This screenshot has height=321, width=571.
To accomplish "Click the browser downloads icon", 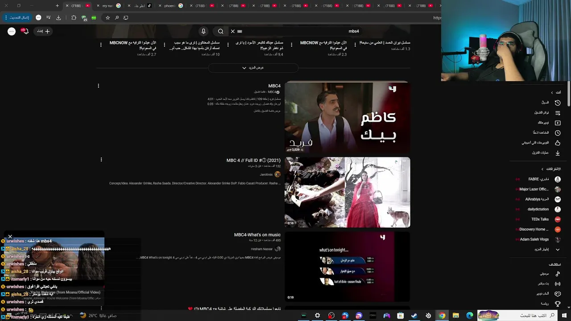I will pos(58,18).
